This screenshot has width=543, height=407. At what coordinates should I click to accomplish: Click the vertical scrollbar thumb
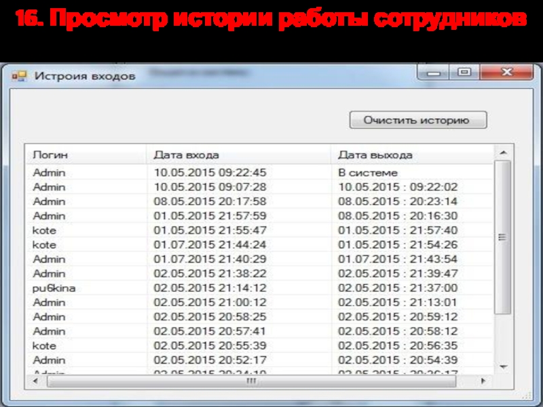pos(502,237)
